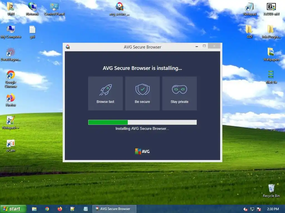Click the muted volume tray icon

pyautogui.click(x=245, y=209)
